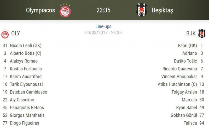The width and height of the screenshot is (209, 131).
Task: Open player Nicola Leali (GK)
Action: [x=26, y=46]
